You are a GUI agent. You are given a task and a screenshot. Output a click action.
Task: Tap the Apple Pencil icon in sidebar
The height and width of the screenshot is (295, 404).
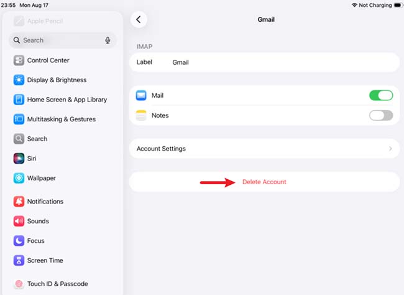[19, 21]
